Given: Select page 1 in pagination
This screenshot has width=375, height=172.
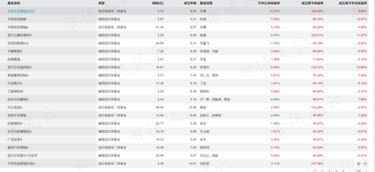Looking at the screenshot, I should point(315,171).
